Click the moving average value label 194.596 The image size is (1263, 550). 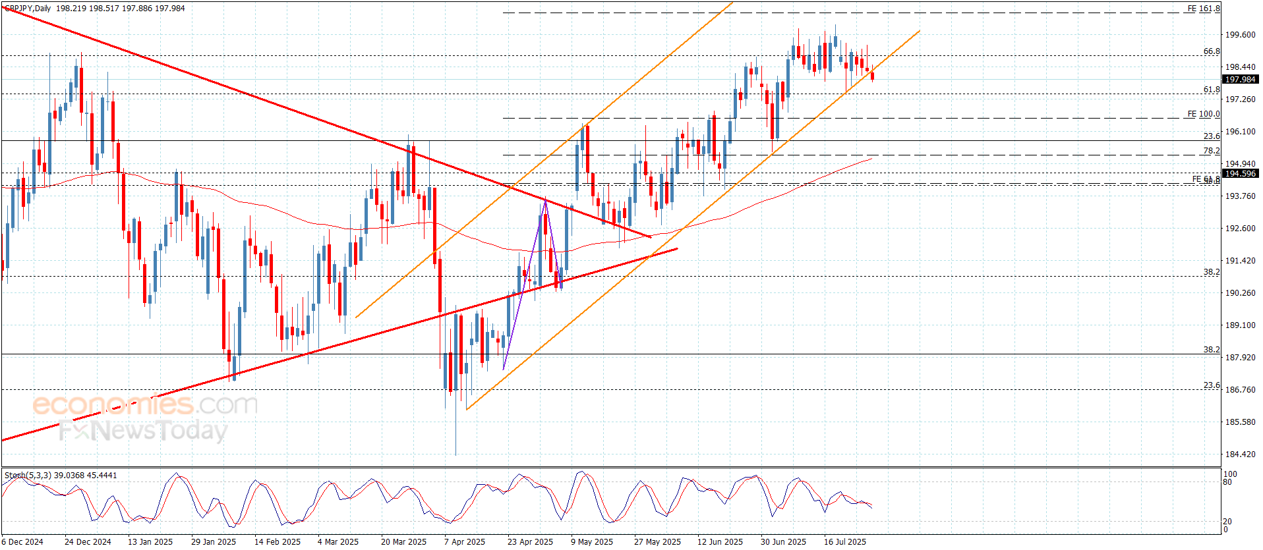pyautogui.click(x=1240, y=174)
